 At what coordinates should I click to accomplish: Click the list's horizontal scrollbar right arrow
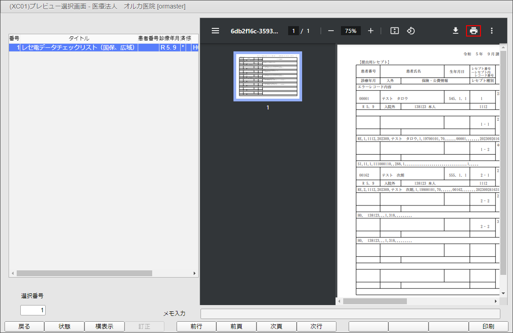195,274
